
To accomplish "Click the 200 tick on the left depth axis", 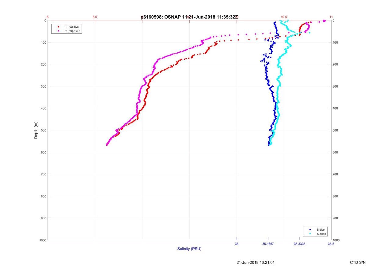I will click(43, 64).
